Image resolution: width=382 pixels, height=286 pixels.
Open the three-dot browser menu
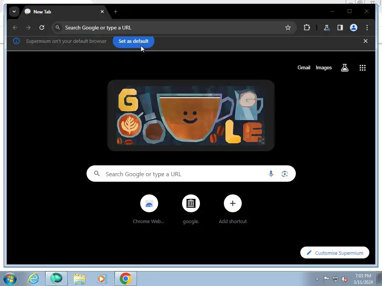[x=367, y=28]
